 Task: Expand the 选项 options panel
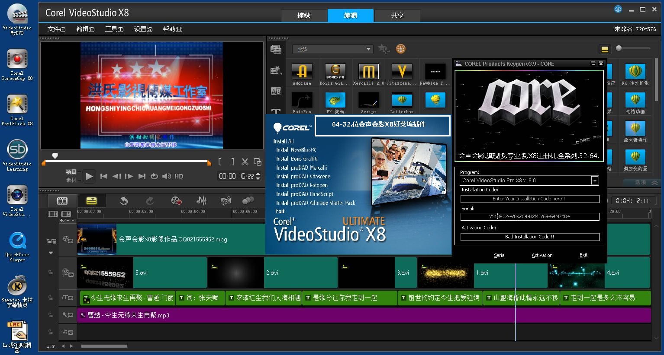(646, 182)
